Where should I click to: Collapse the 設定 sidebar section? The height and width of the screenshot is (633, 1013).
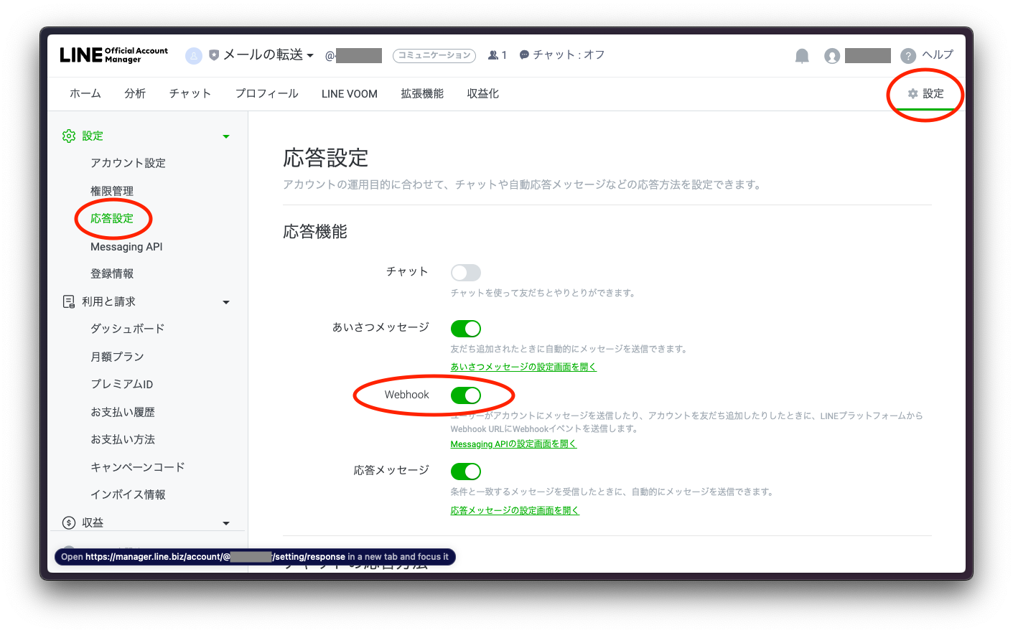click(225, 136)
